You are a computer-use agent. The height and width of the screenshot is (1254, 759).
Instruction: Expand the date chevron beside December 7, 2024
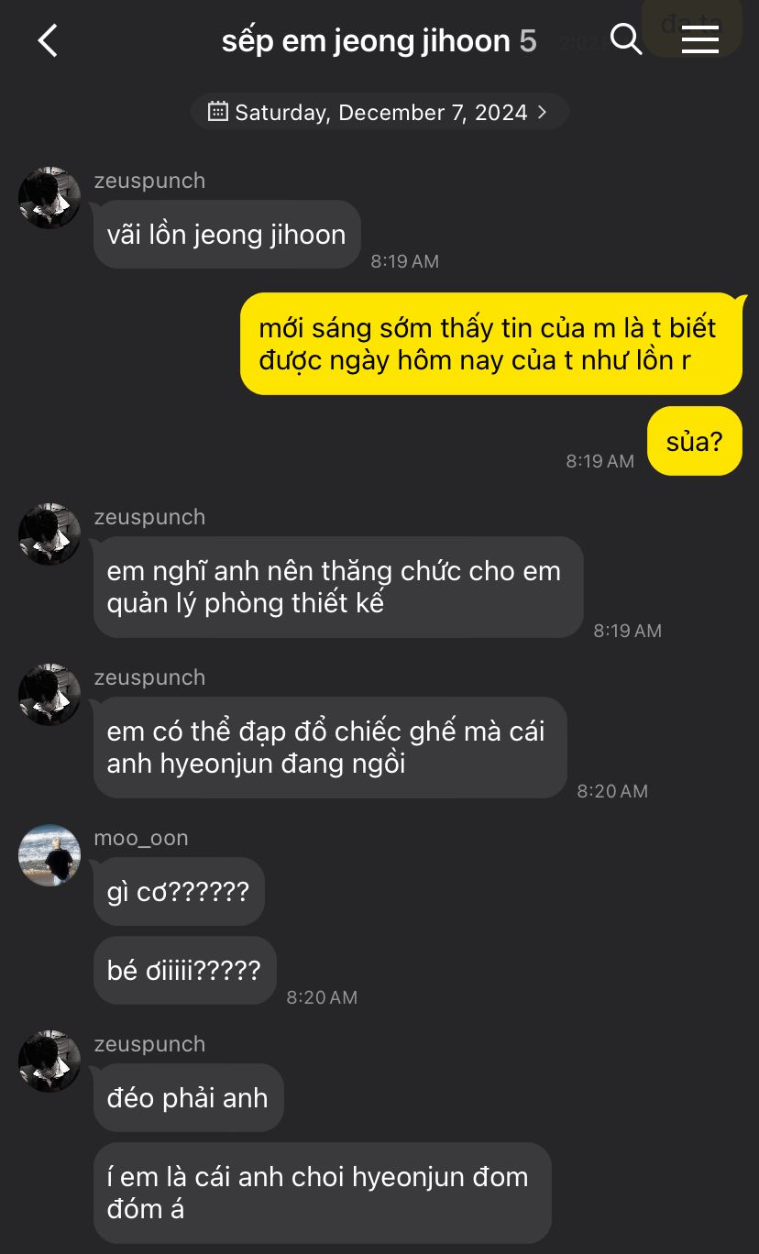click(x=542, y=112)
